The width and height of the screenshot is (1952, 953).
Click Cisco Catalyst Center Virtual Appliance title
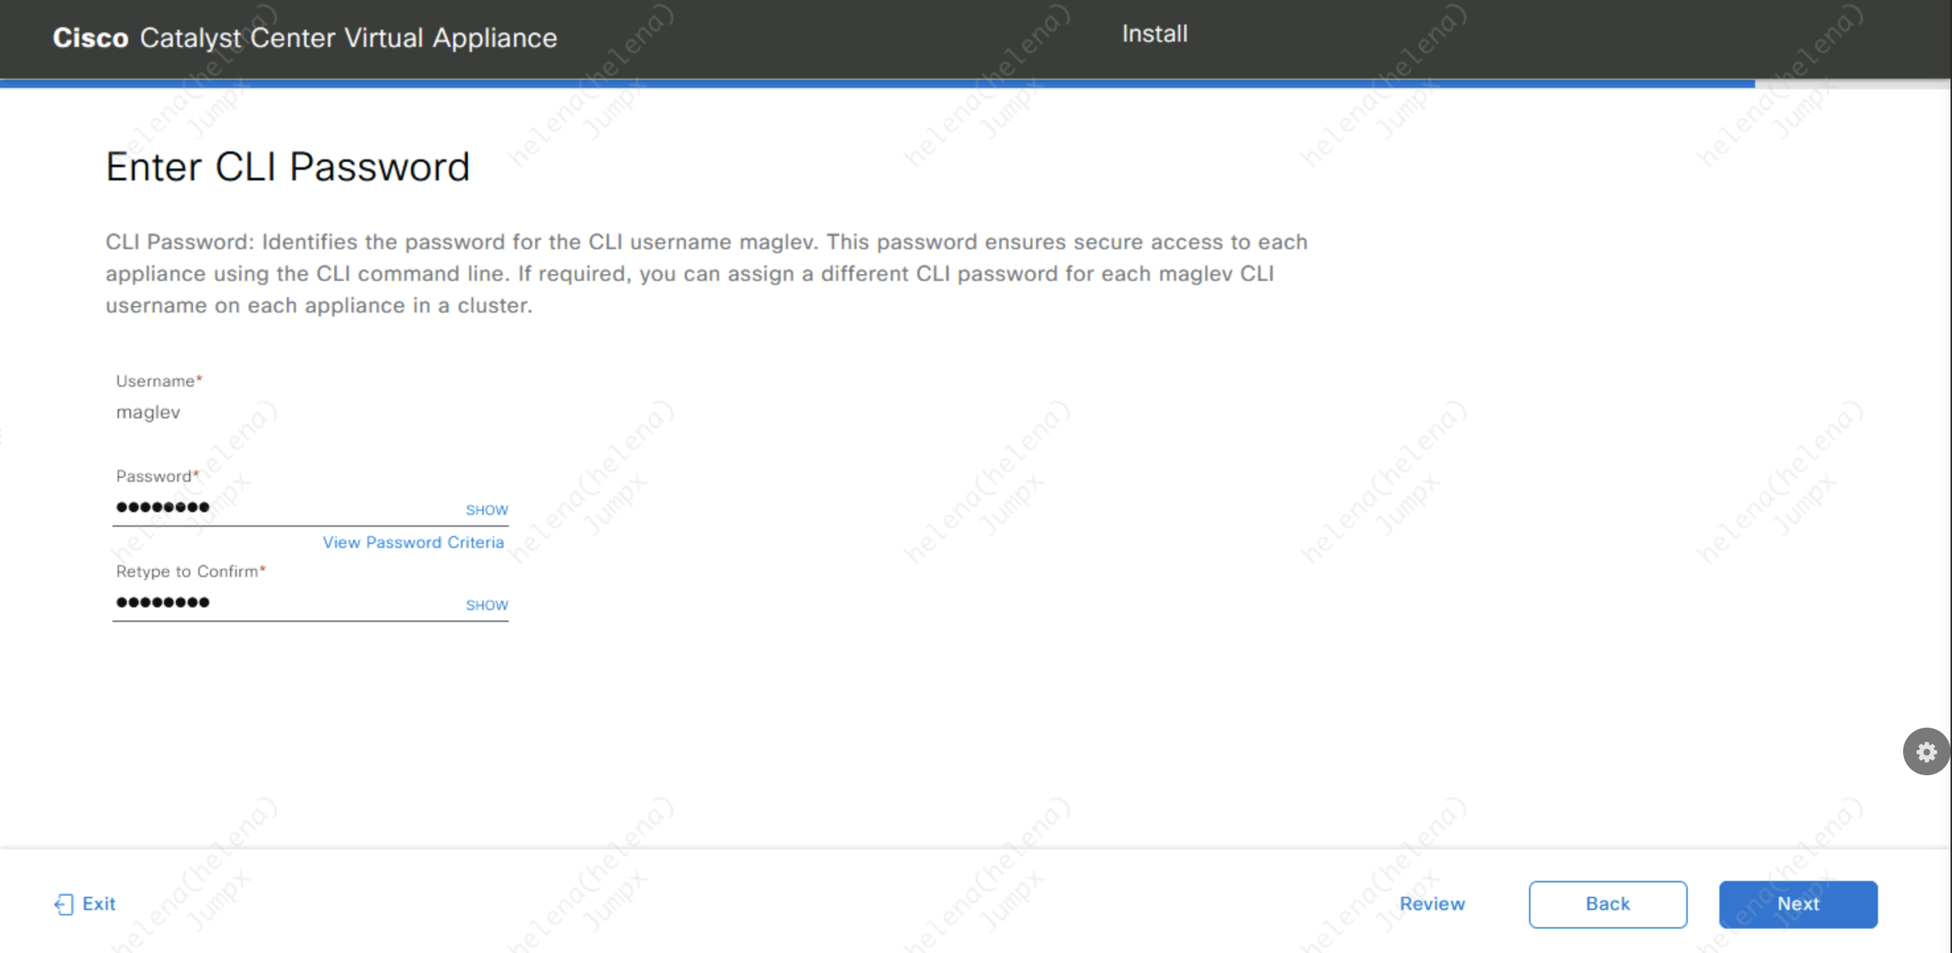coord(305,38)
